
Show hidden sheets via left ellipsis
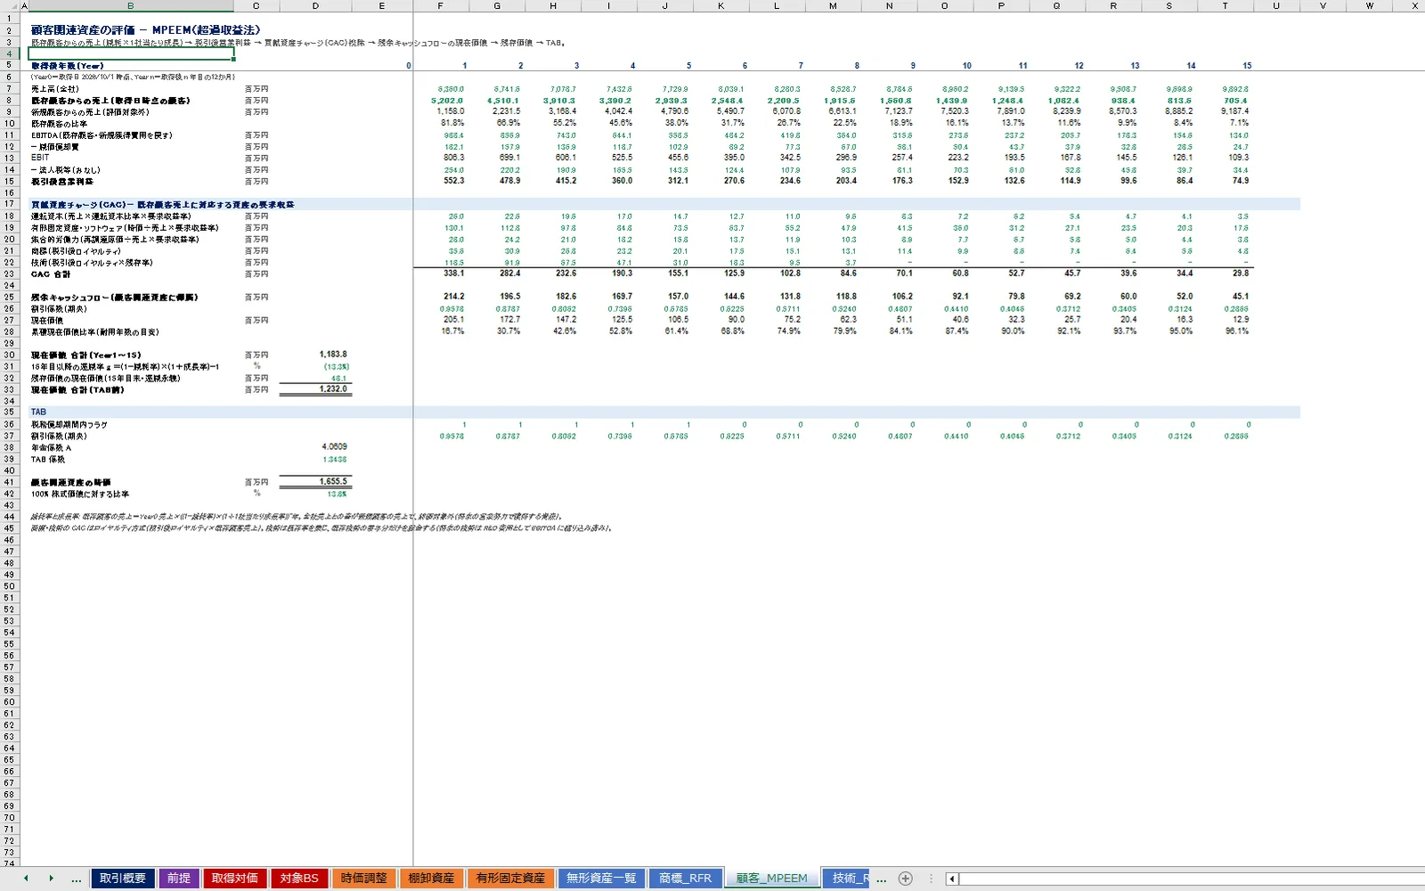click(77, 879)
